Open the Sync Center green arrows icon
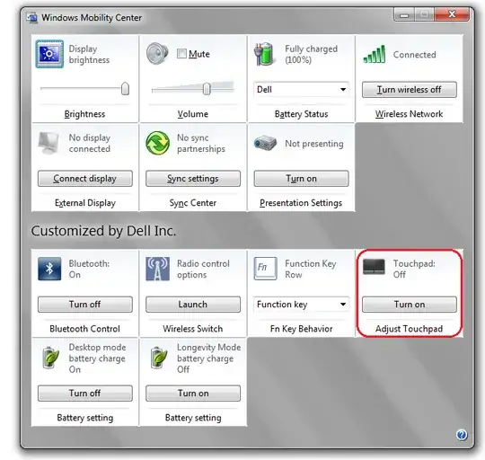The width and height of the screenshot is (485, 460). [158, 143]
